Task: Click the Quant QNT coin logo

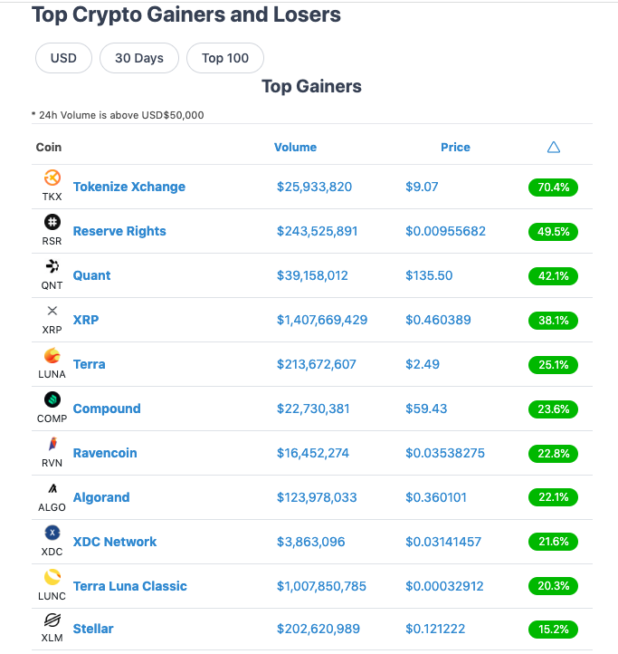Action: click(x=52, y=266)
